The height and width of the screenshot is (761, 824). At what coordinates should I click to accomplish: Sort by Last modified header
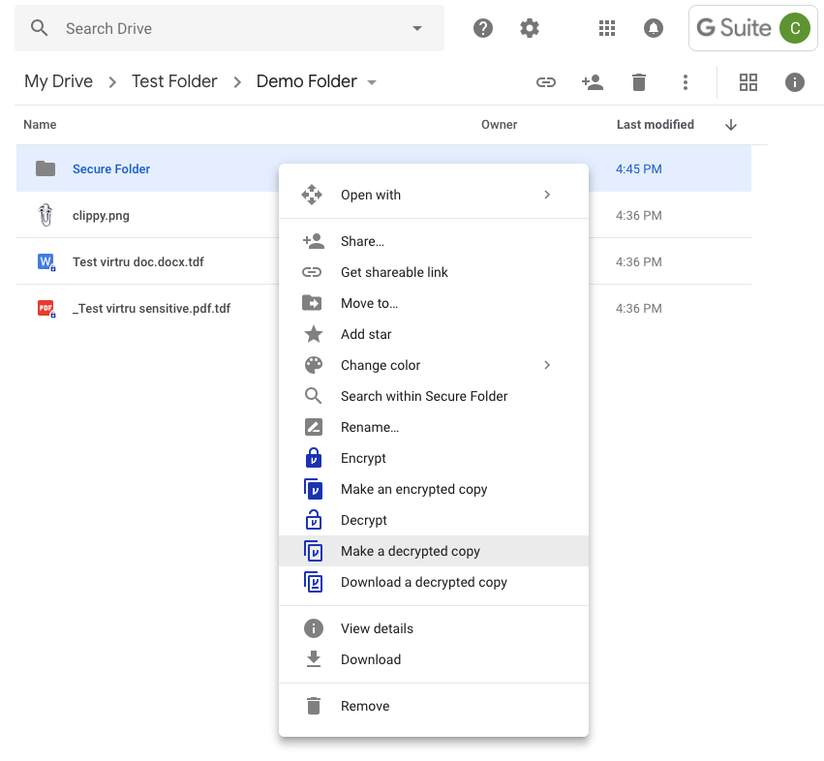656,125
